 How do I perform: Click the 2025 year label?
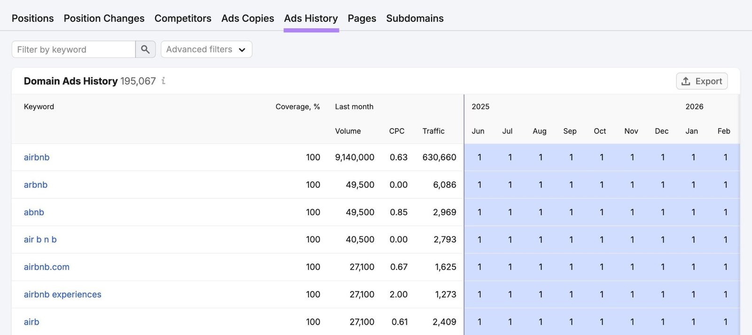(x=480, y=107)
